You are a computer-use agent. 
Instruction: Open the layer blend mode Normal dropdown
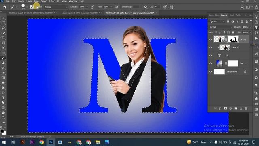(220, 27)
